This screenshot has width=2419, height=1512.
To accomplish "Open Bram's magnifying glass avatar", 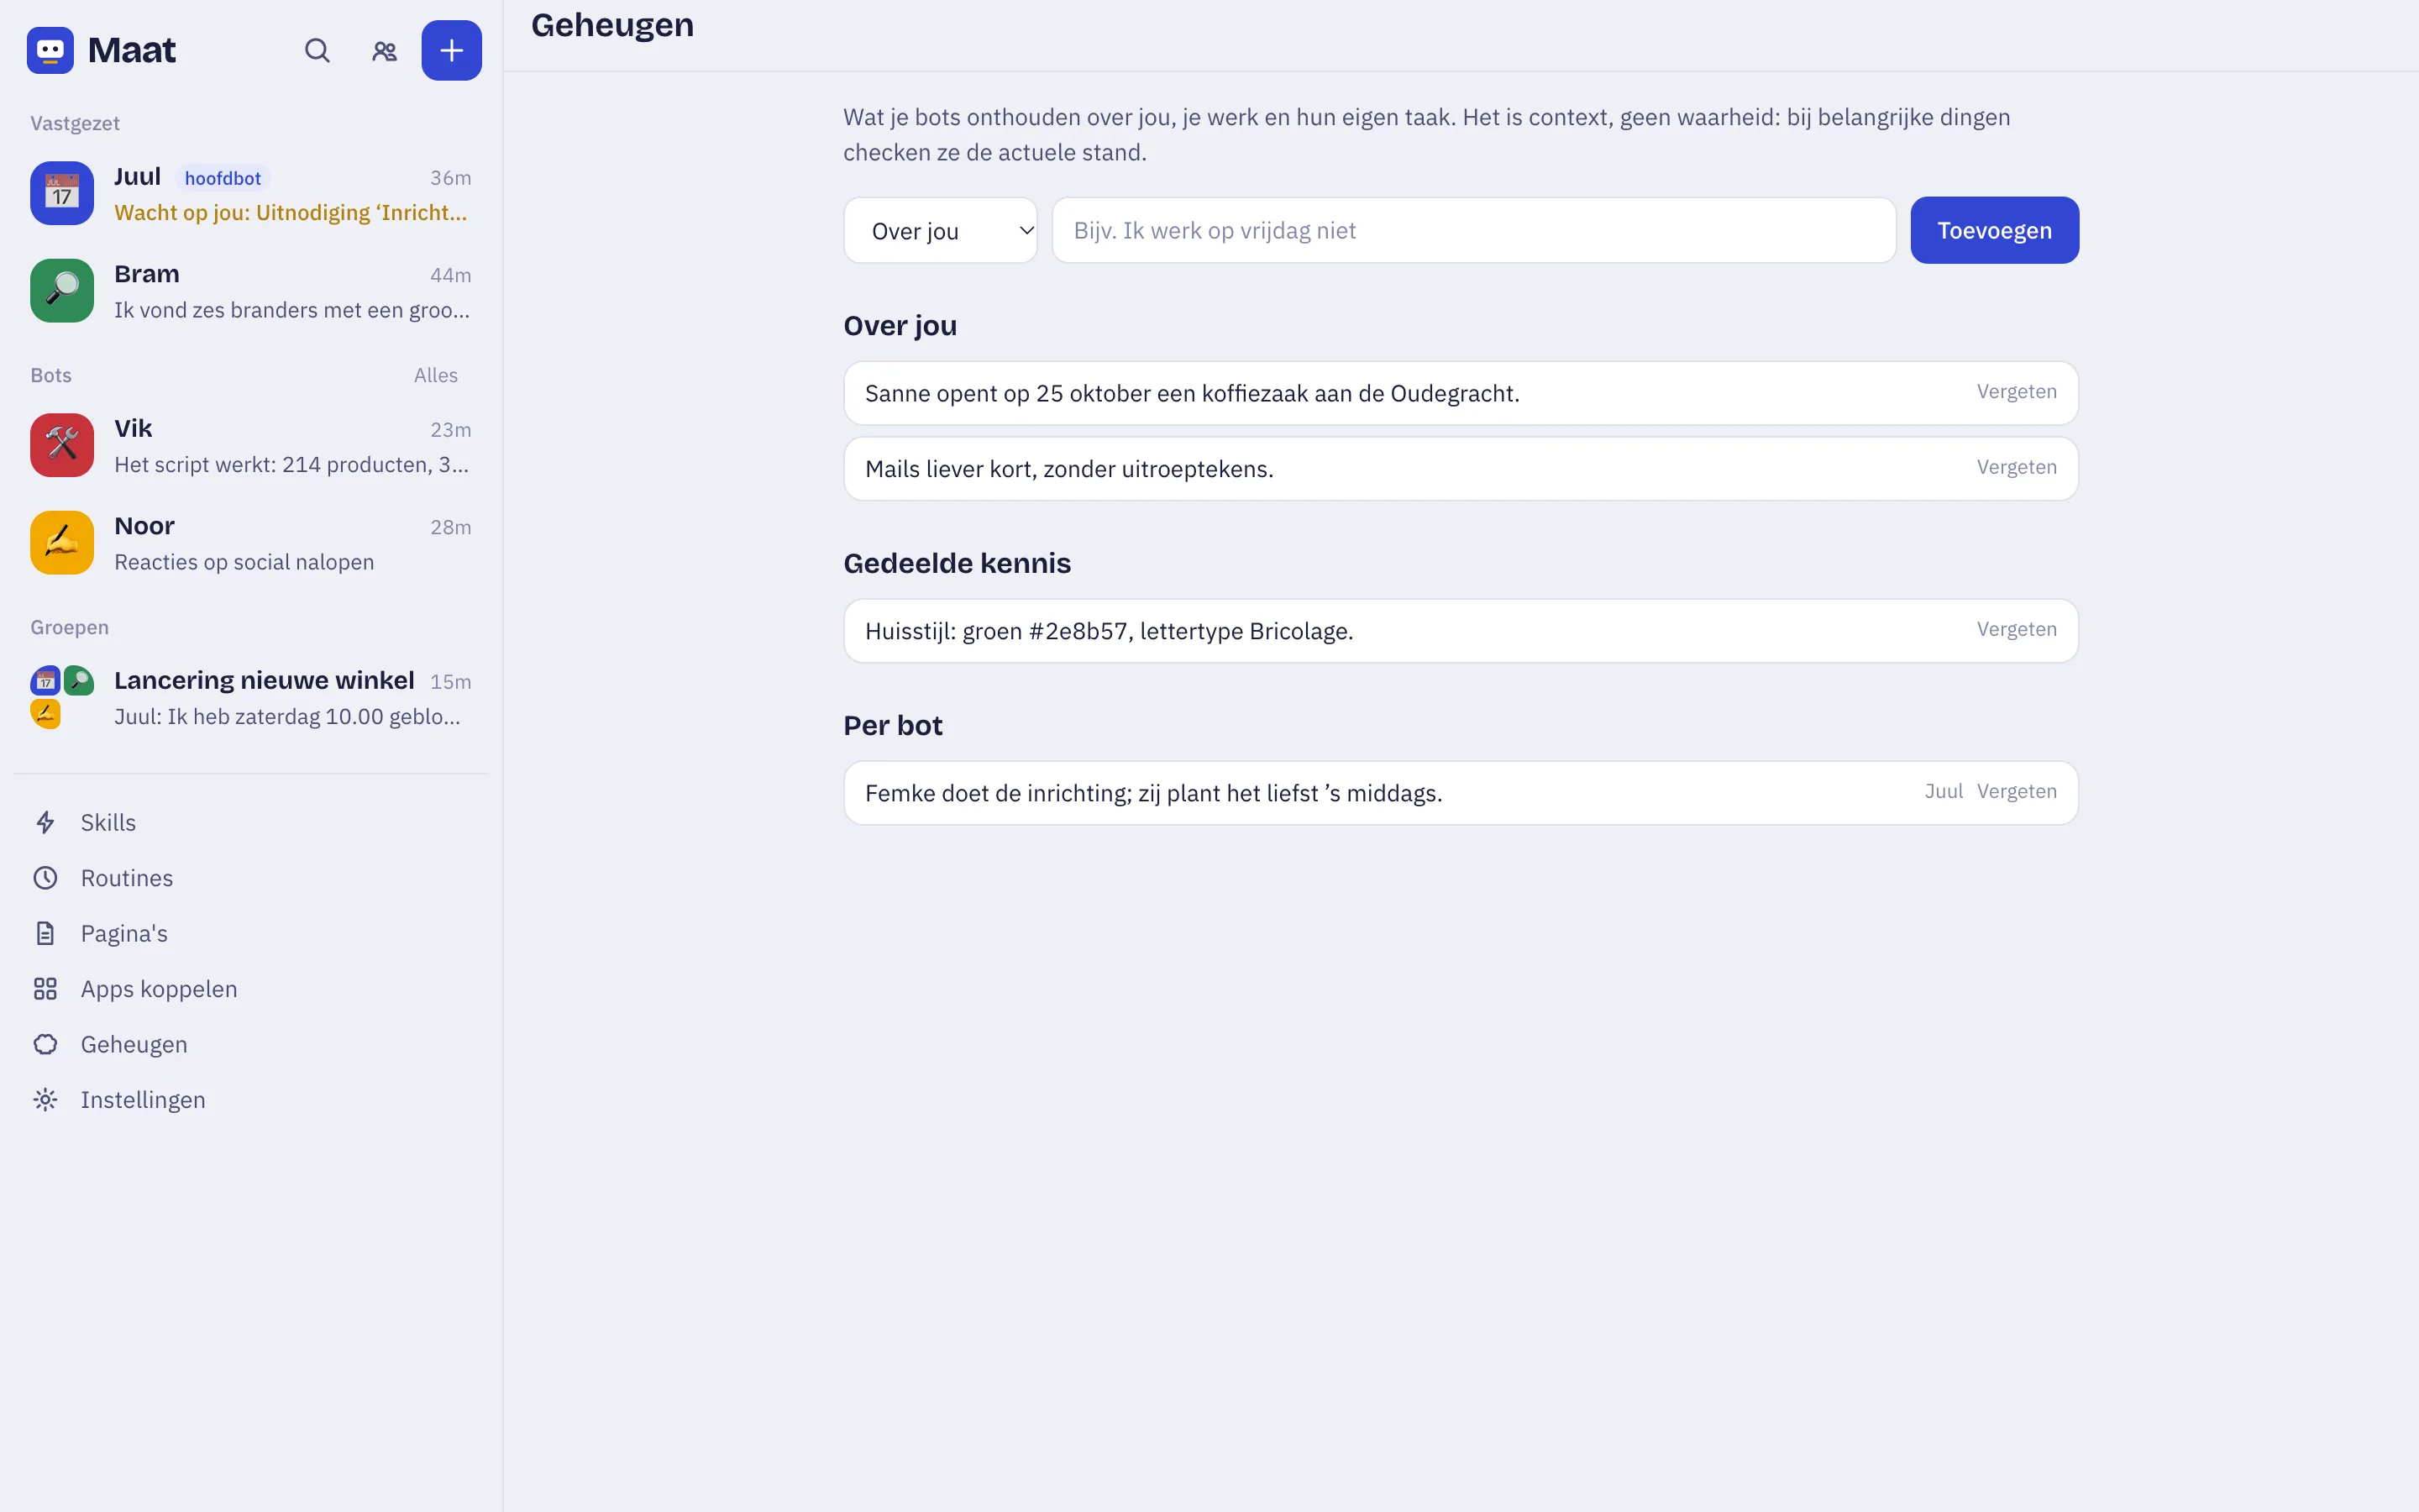I will pyautogui.click(x=62, y=291).
